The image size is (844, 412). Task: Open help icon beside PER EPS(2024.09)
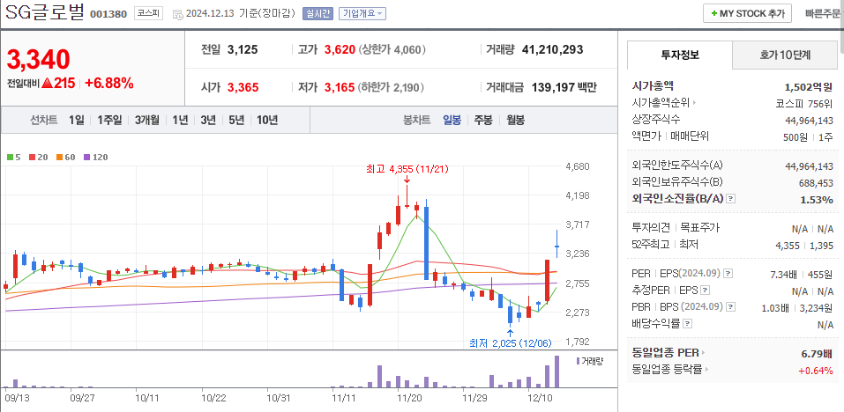point(728,274)
